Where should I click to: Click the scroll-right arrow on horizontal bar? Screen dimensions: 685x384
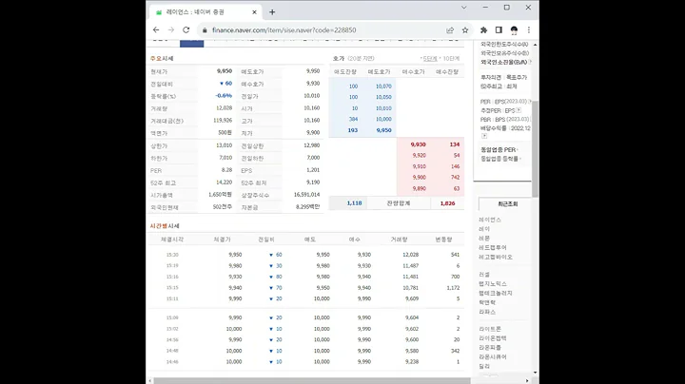click(x=527, y=380)
